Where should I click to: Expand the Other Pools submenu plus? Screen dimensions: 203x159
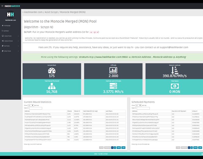point(18,51)
